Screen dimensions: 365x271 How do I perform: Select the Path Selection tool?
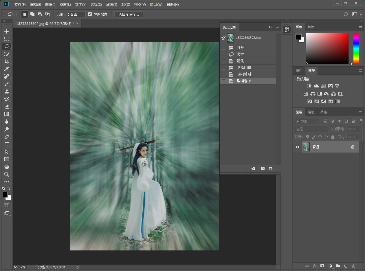pos(7,152)
